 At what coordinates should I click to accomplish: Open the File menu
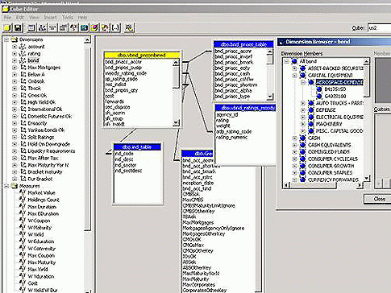pyautogui.click(x=7, y=18)
